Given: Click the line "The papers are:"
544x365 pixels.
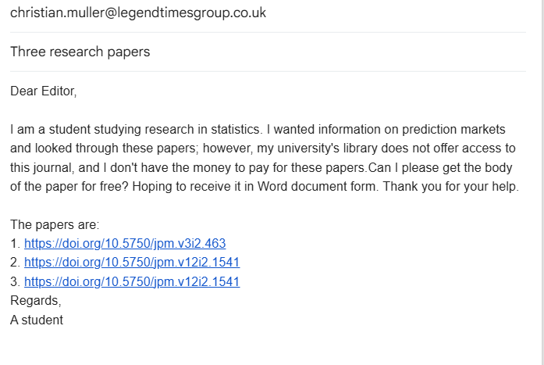Looking at the screenshot, I should [x=55, y=224].
